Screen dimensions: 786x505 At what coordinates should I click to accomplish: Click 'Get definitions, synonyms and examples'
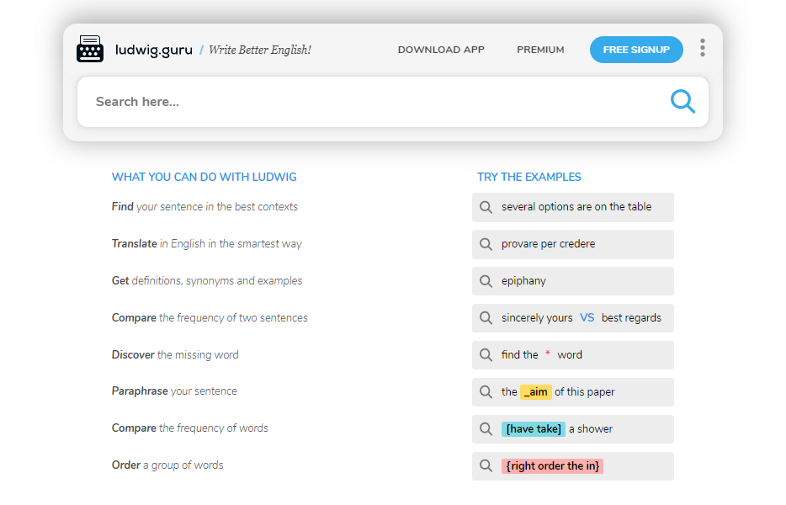207,281
